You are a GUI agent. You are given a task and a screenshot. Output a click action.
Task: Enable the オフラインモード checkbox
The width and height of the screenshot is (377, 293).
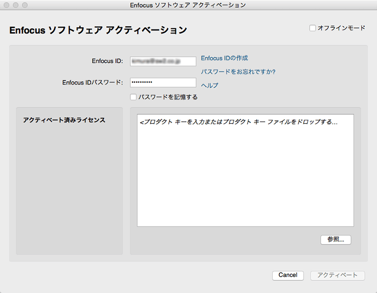312,28
